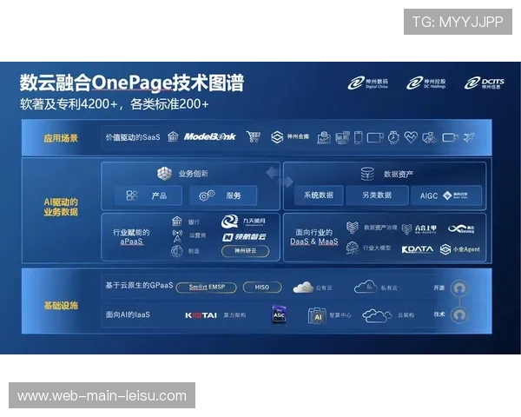Click the 应用场景 section label
Screen dimensions: 521x417
click(x=61, y=138)
